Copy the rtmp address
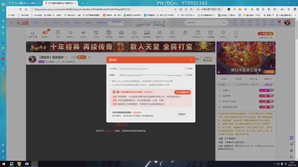This screenshot has width=298, height=167. tap(189, 69)
